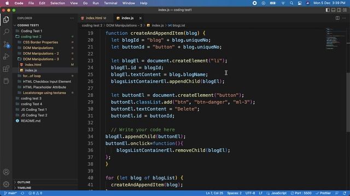
Task: Open the Manage gear icon
Action: (6, 184)
